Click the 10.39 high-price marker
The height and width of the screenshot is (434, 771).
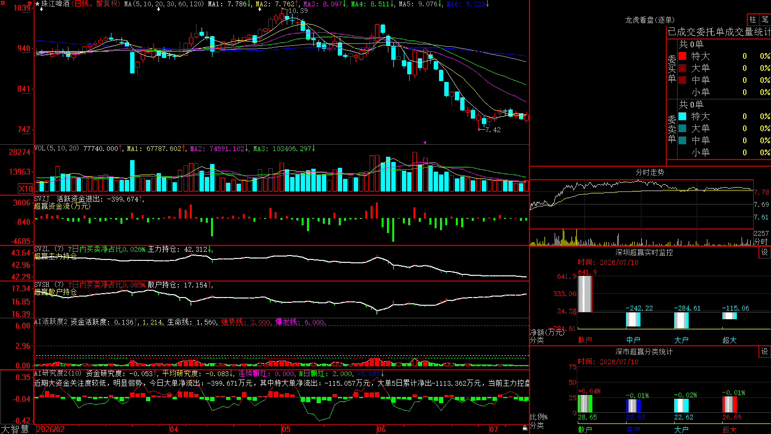(298, 11)
